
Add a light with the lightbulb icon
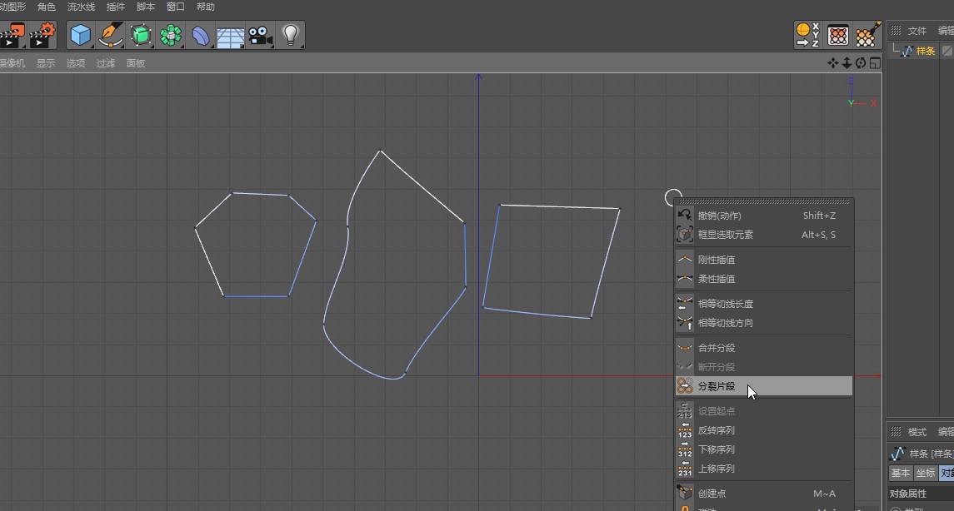[290, 35]
